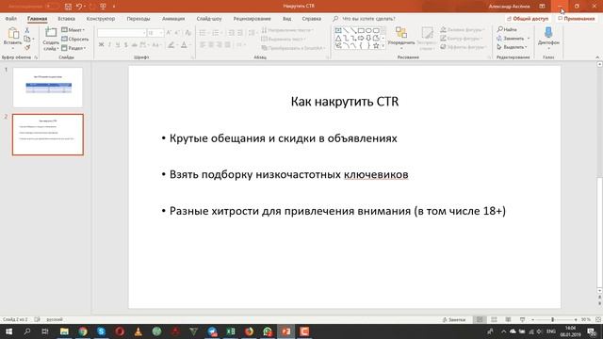
Task: Toggle strikethrough formatting
Action: (x=134, y=45)
